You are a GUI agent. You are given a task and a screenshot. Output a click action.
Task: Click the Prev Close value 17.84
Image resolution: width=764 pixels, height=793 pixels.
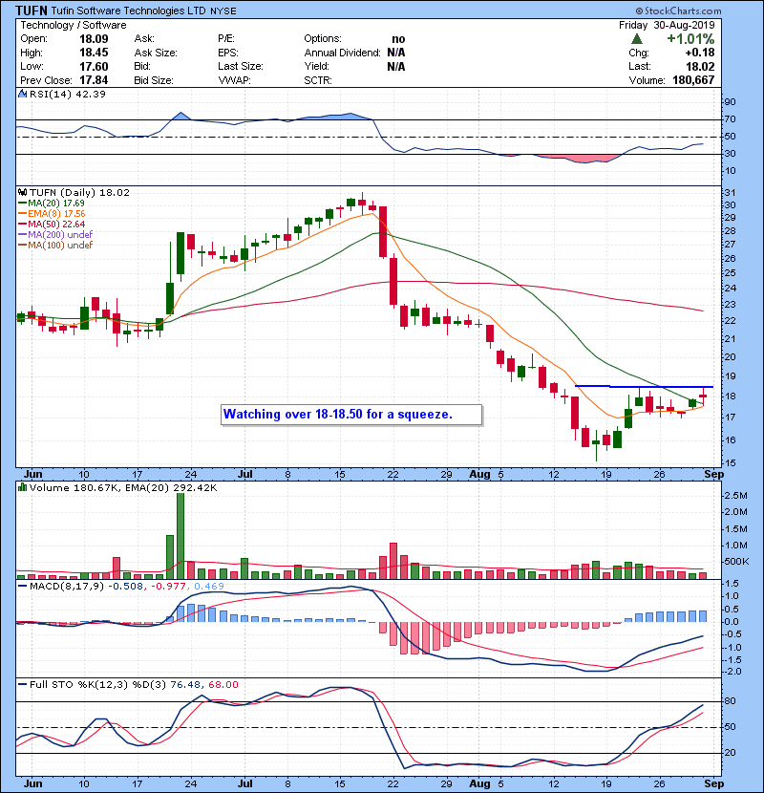click(94, 80)
